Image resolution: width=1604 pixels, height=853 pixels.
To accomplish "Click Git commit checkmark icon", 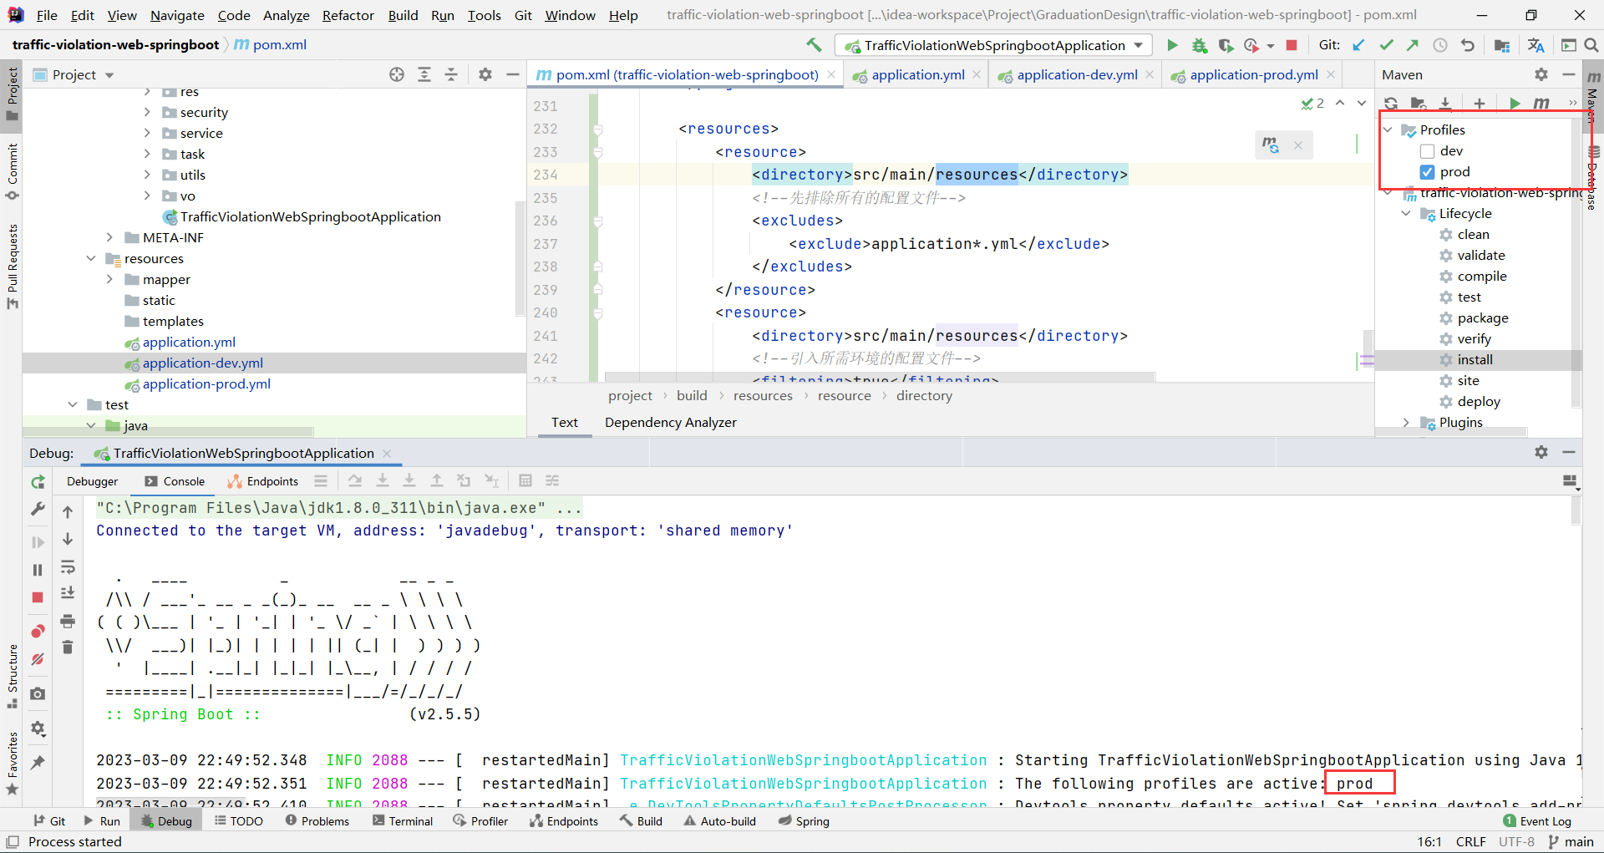I will point(1386,45).
